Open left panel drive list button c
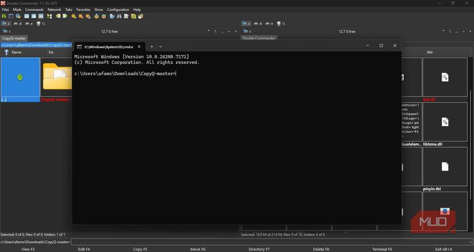Screen dimensions: 474x252 pos(7,31)
